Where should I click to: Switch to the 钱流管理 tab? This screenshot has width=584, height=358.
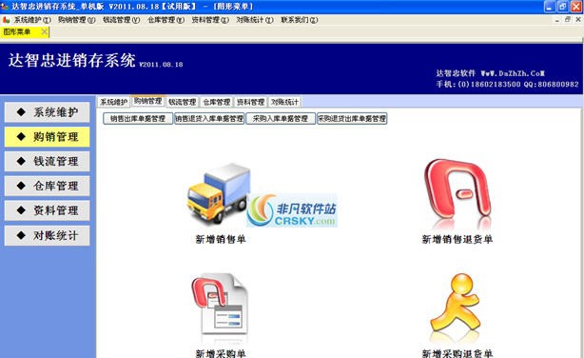pos(182,102)
